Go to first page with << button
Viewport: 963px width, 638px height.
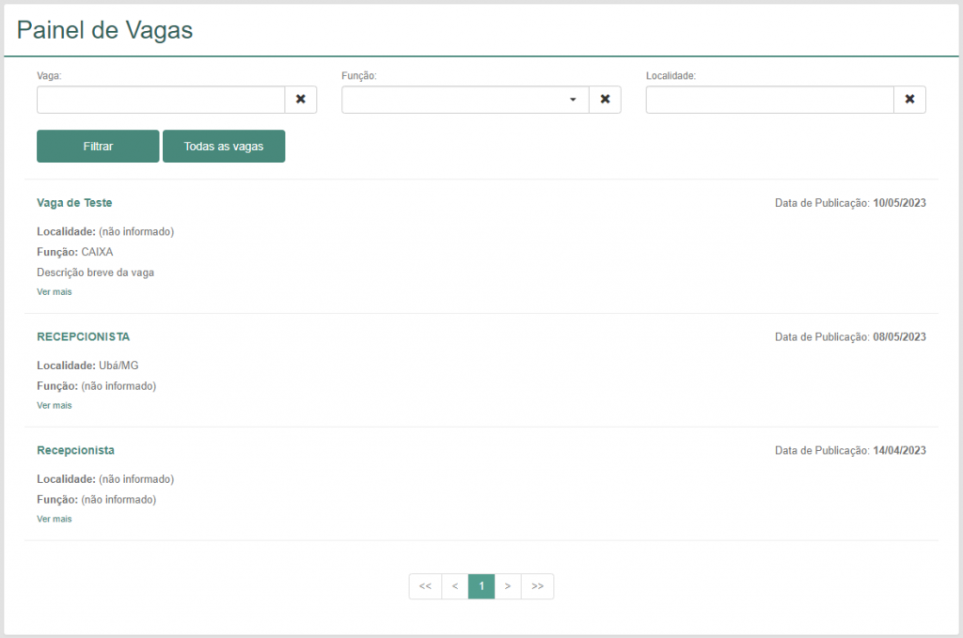point(425,586)
